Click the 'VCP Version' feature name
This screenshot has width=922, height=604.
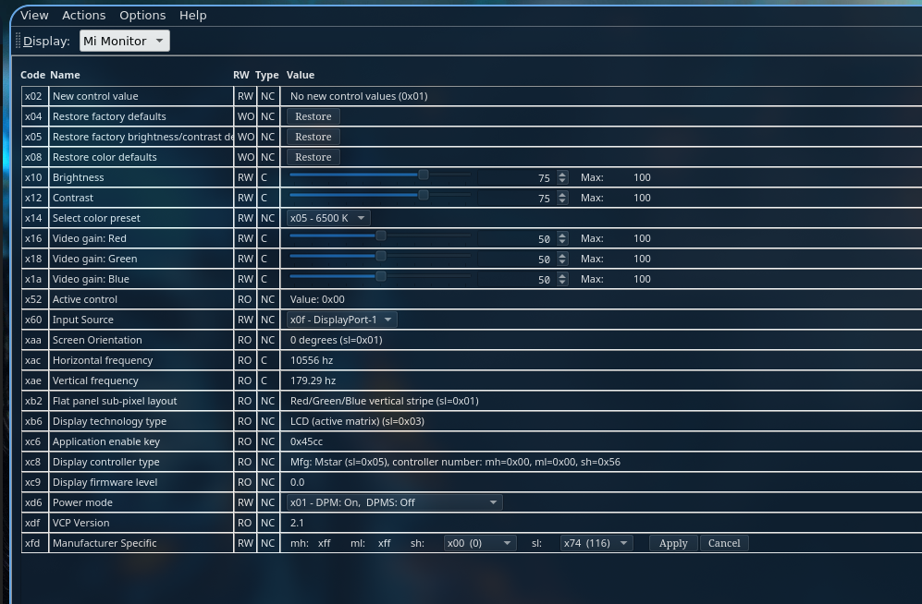pyautogui.click(x=80, y=523)
